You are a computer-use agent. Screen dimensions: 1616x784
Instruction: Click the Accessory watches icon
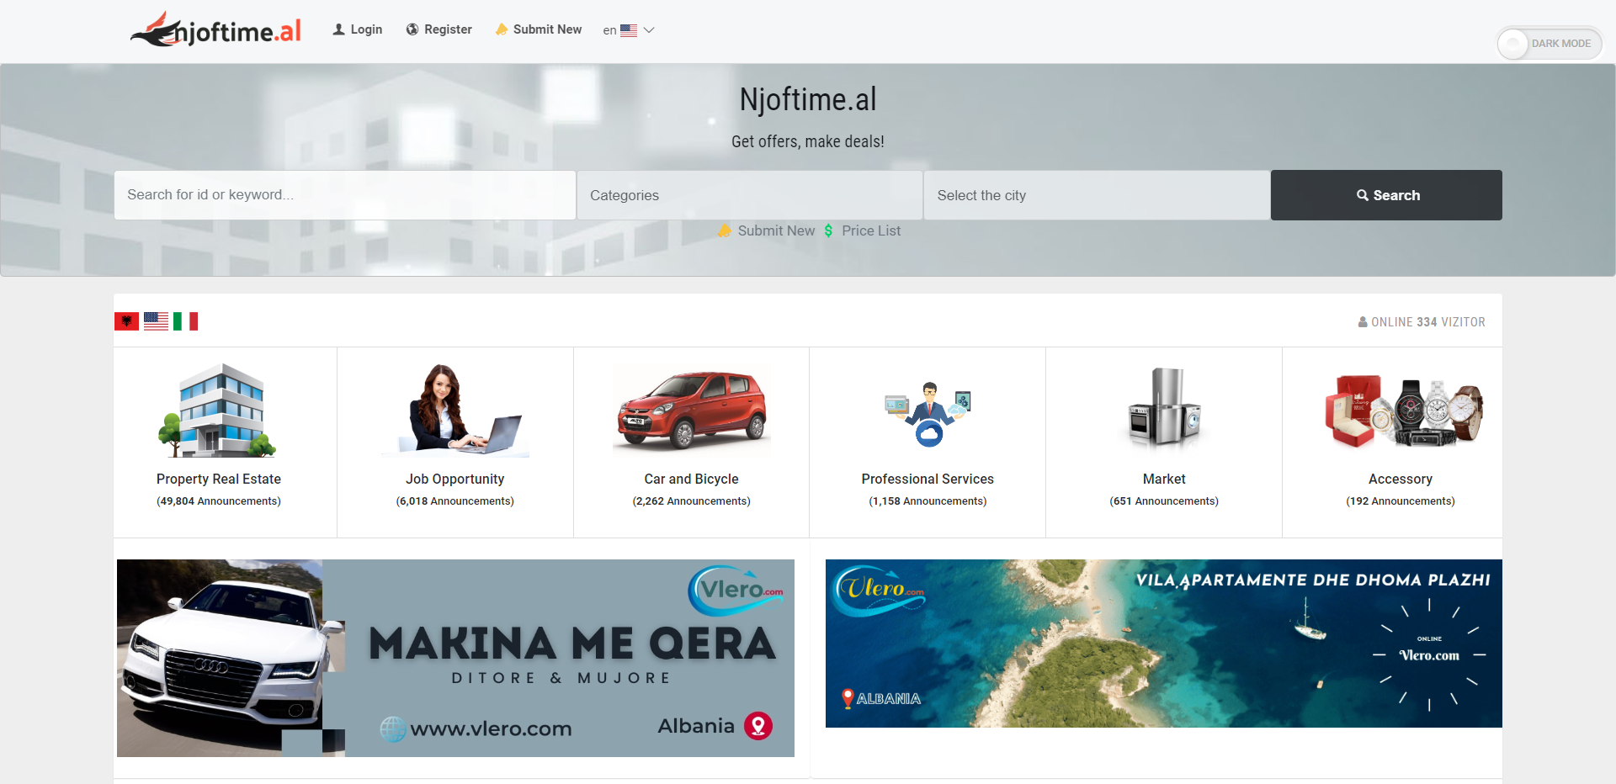(1403, 411)
